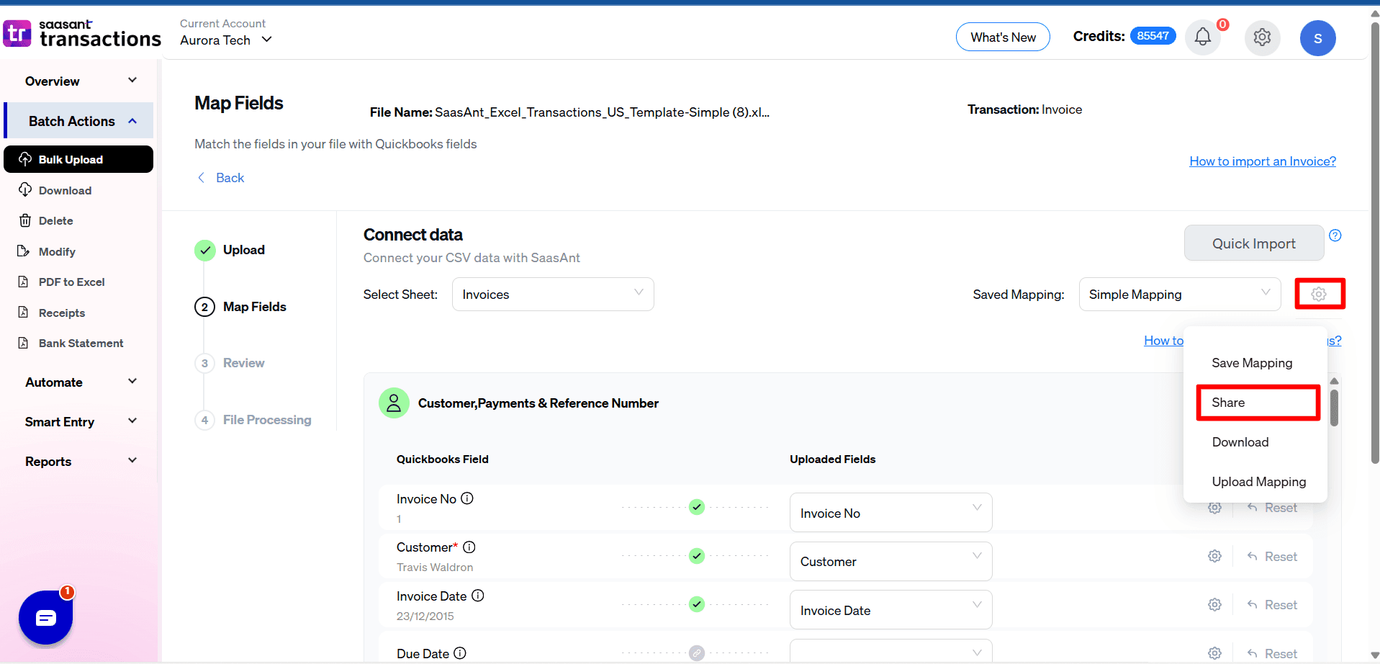Choose Upload Mapping from the menu
Screen dimensions: 1380x664
point(1258,482)
